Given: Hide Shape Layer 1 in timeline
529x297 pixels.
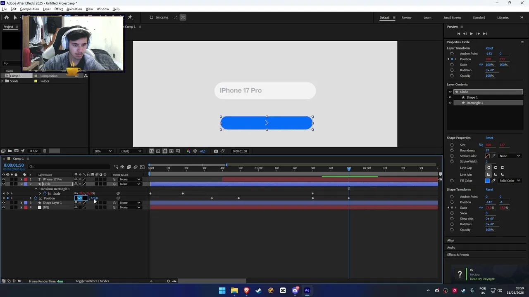Looking at the screenshot, I should (3, 203).
